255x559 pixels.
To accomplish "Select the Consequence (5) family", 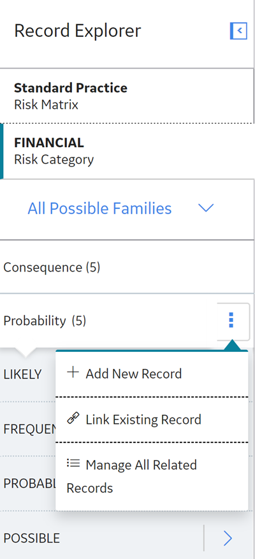I will pos(127,267).
